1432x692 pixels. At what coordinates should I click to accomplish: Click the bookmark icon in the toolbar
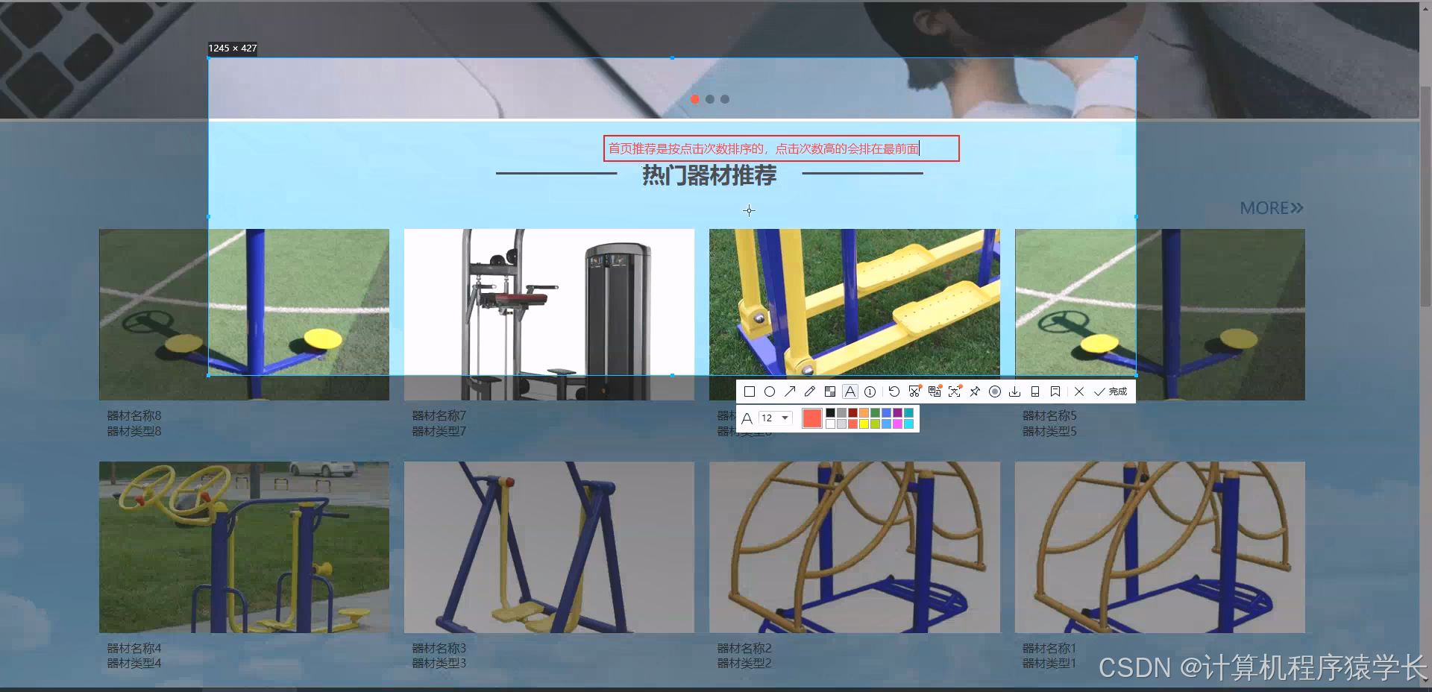click(1055, 391)
